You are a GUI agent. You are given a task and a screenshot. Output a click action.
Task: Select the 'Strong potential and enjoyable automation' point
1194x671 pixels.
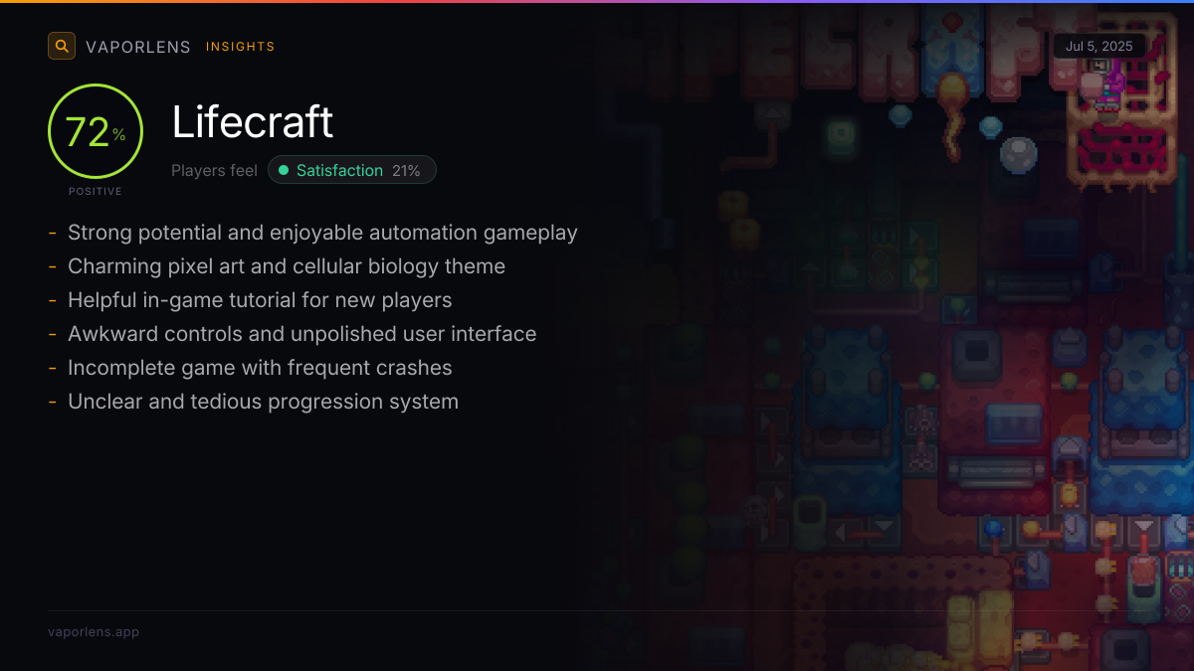coord(322,233)
